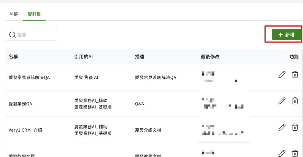303x157 pixels.
Task: Click the 引用的AI column header
Action: 83,57
